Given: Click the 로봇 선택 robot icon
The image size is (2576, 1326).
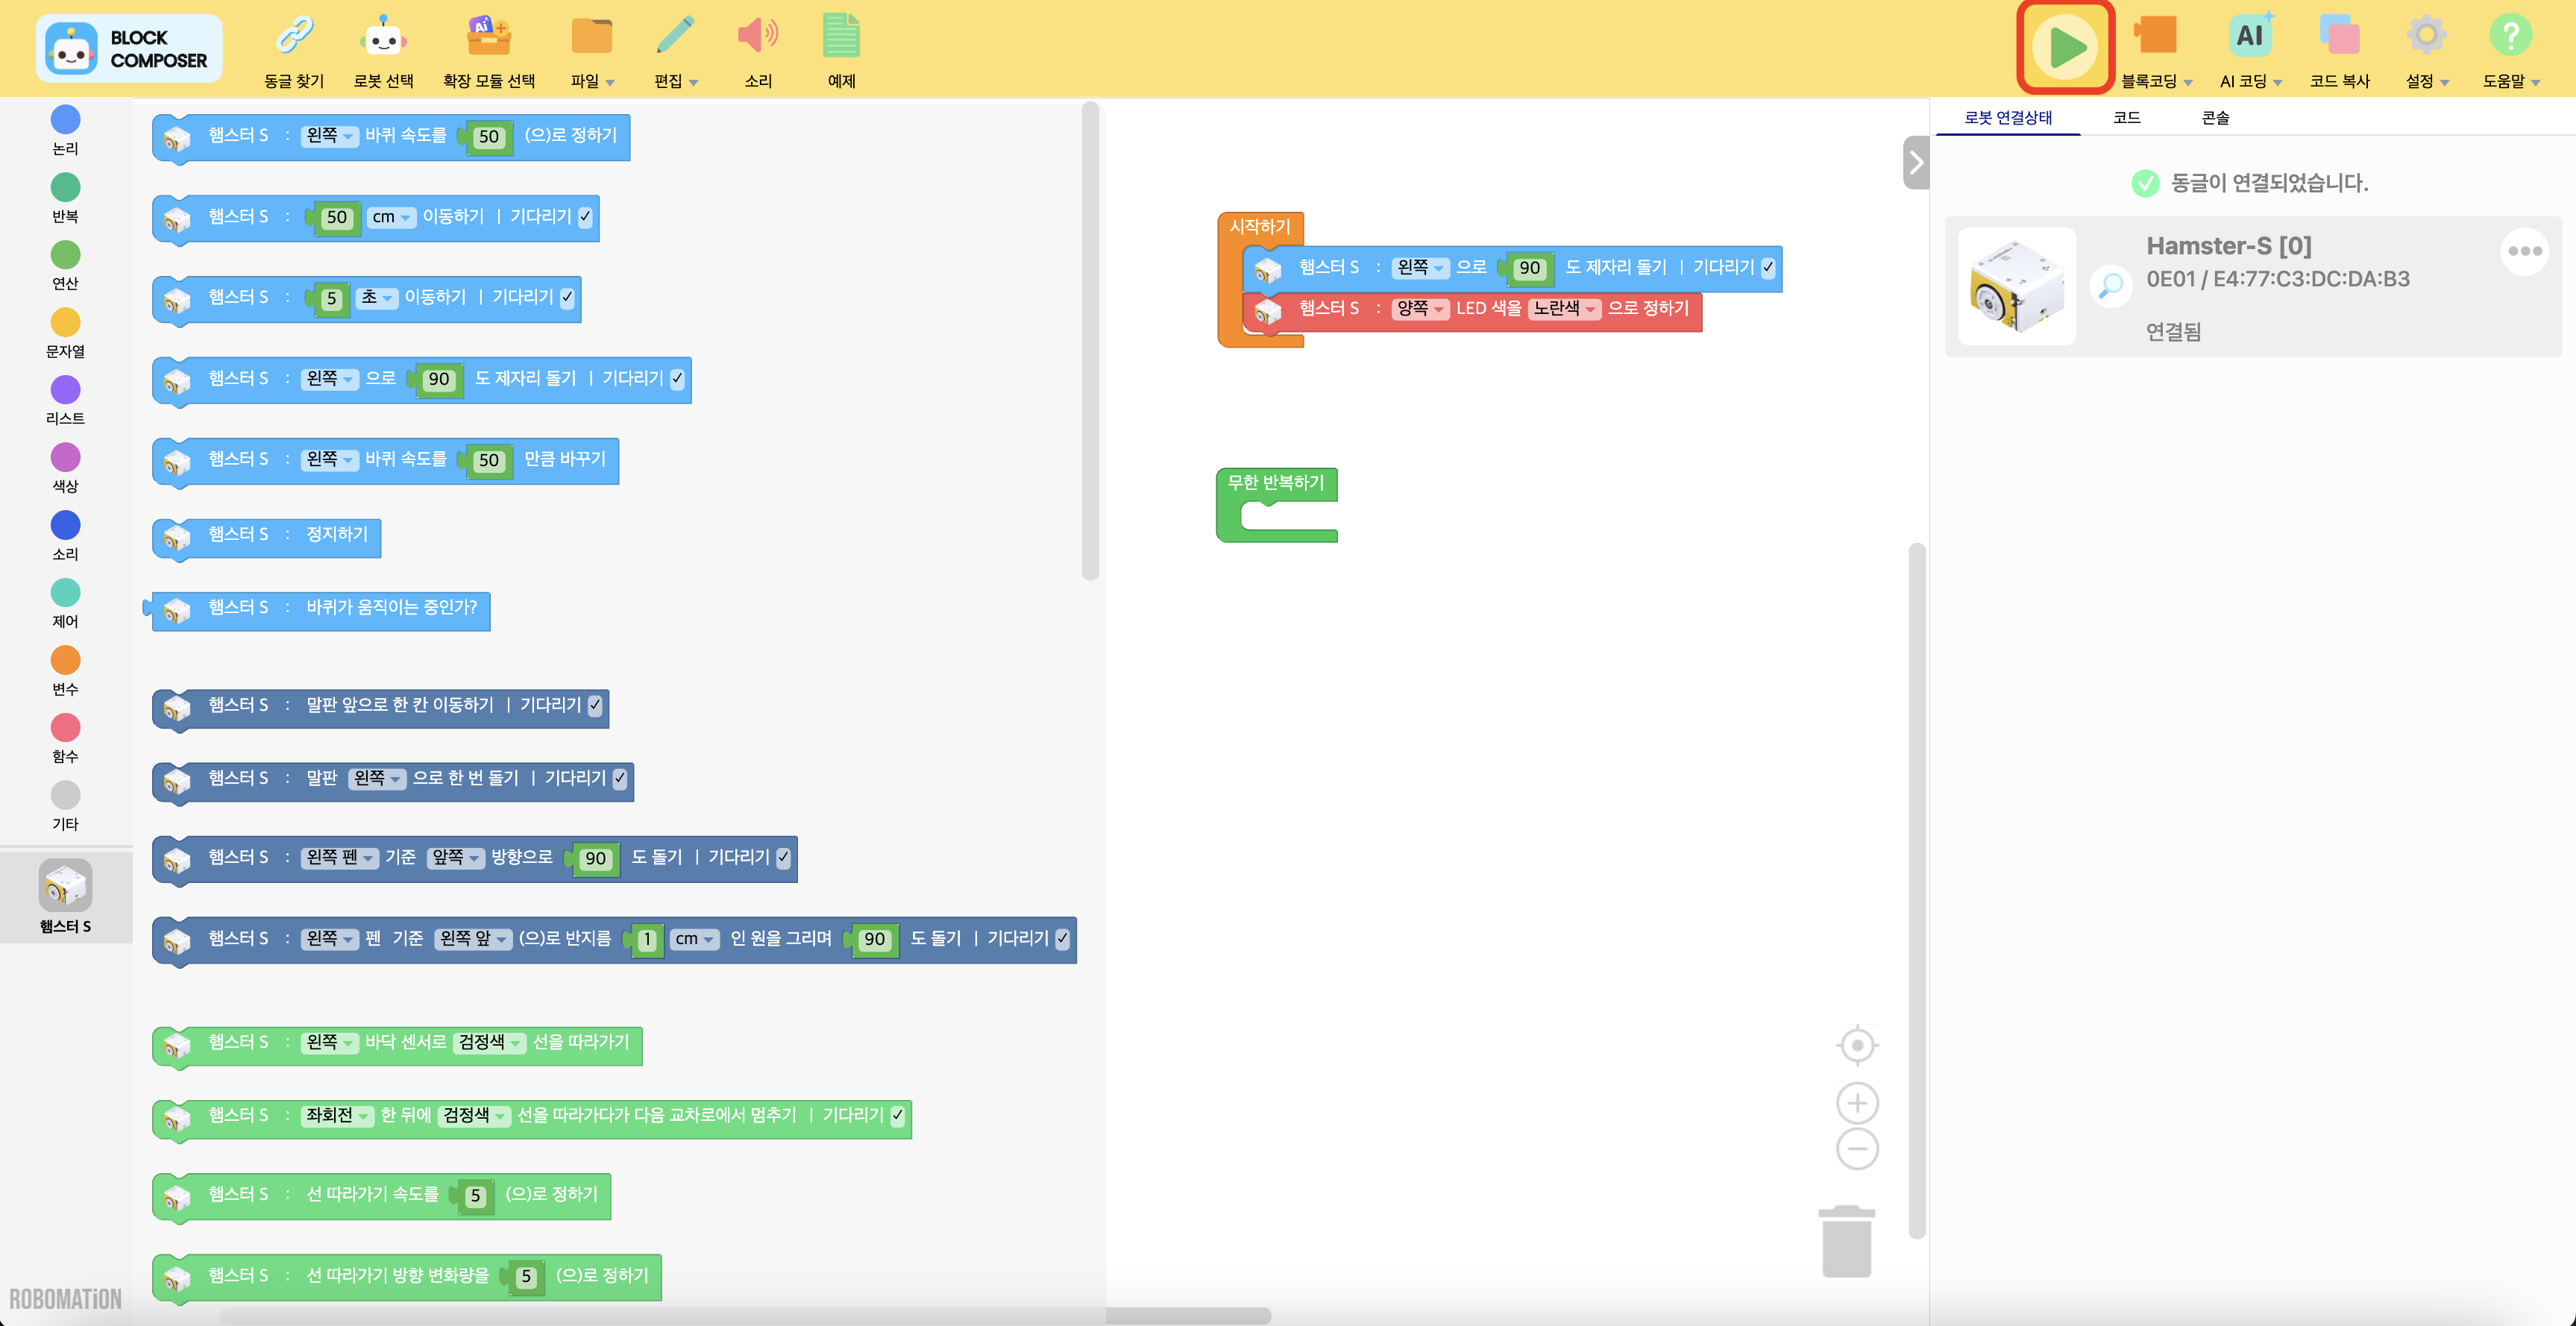Looking at the screenshot, I should [383, 37].
